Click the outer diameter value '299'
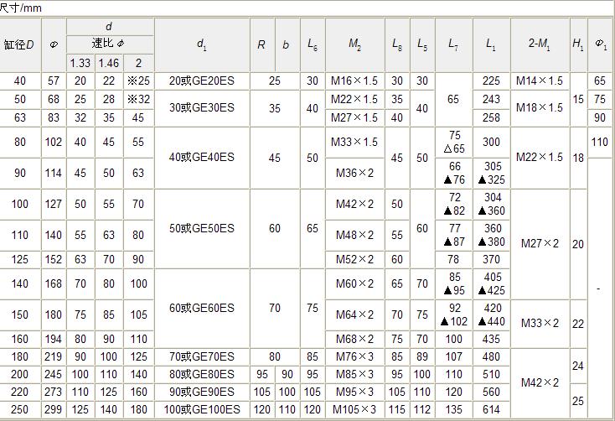 [54, 410]
